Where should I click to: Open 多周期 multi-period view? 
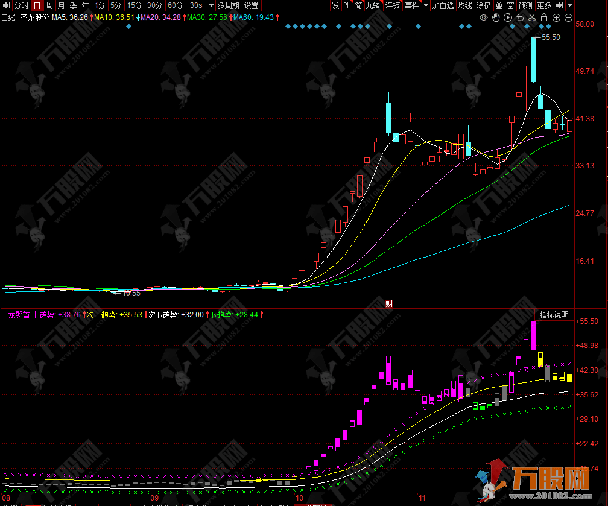(x=228, y=5)
